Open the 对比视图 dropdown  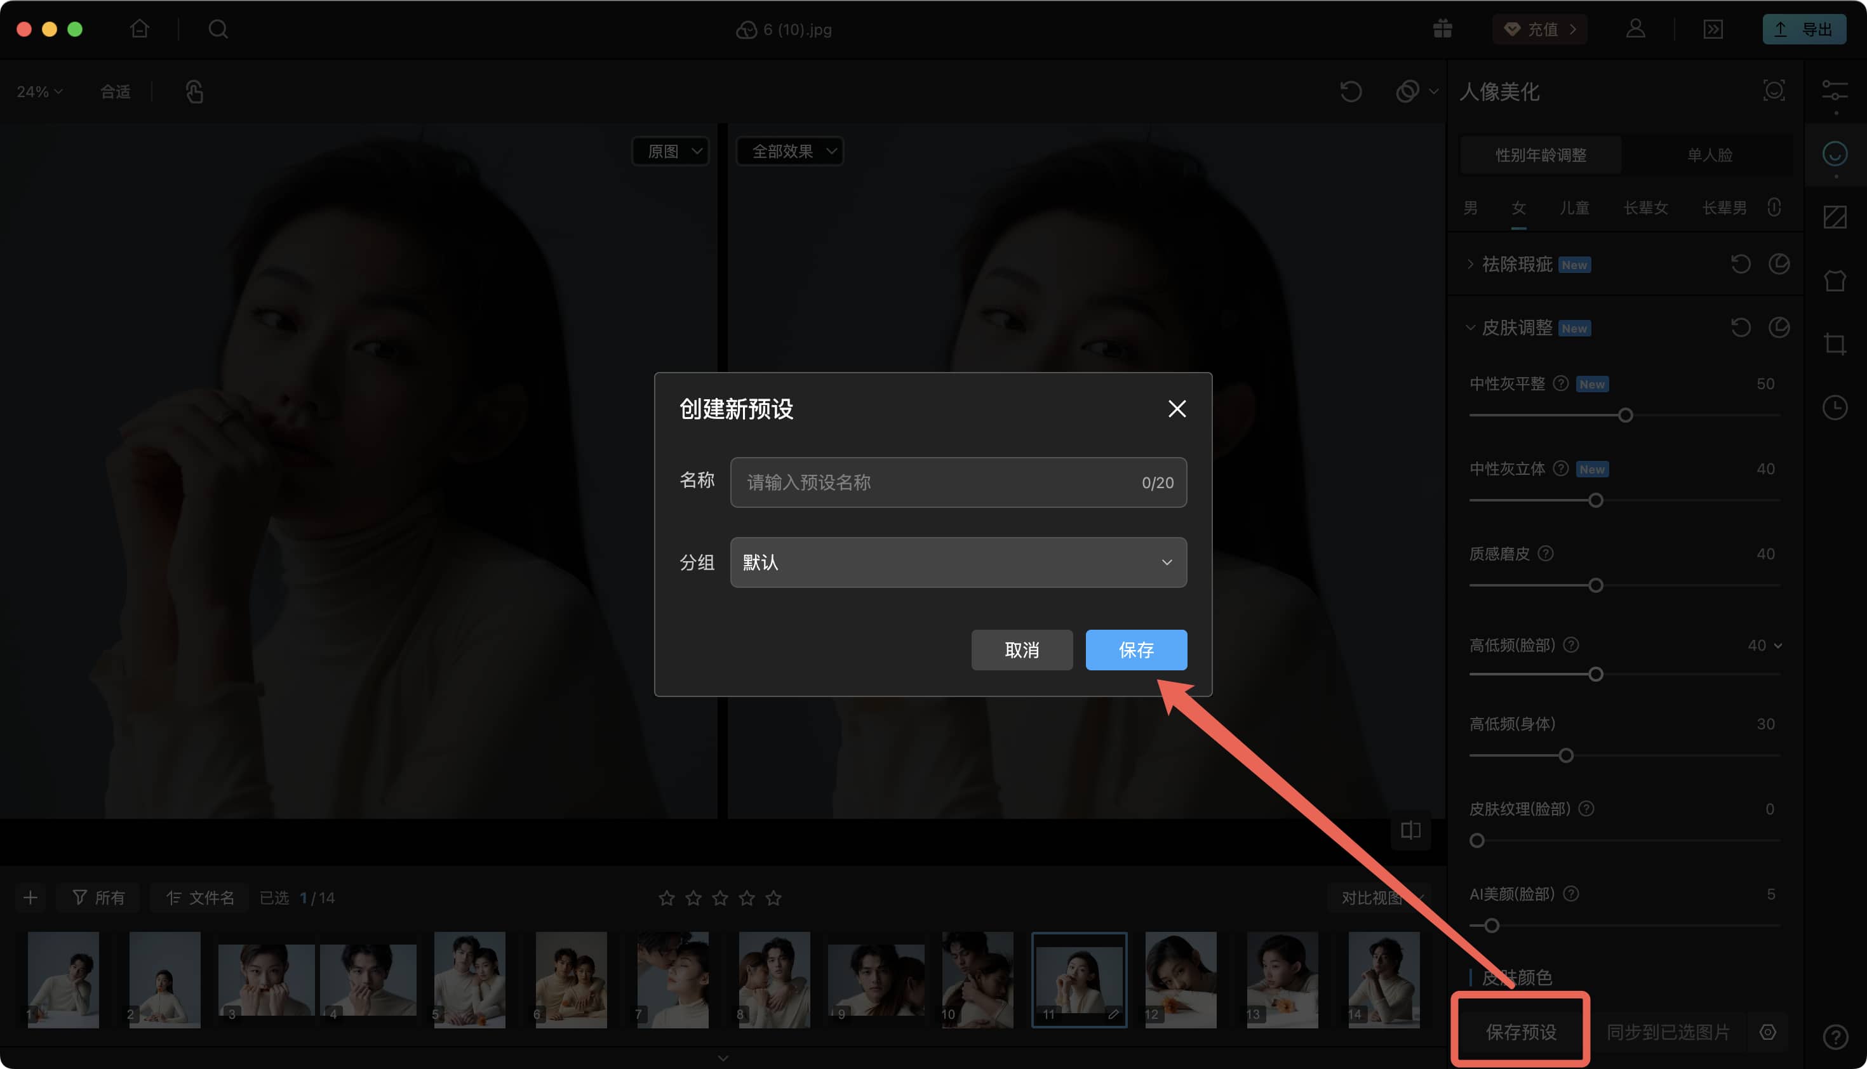[1379, 897]
